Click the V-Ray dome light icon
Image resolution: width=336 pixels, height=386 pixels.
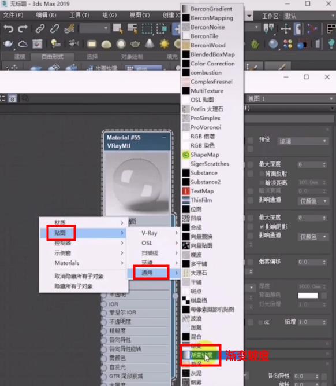point(106,45)
